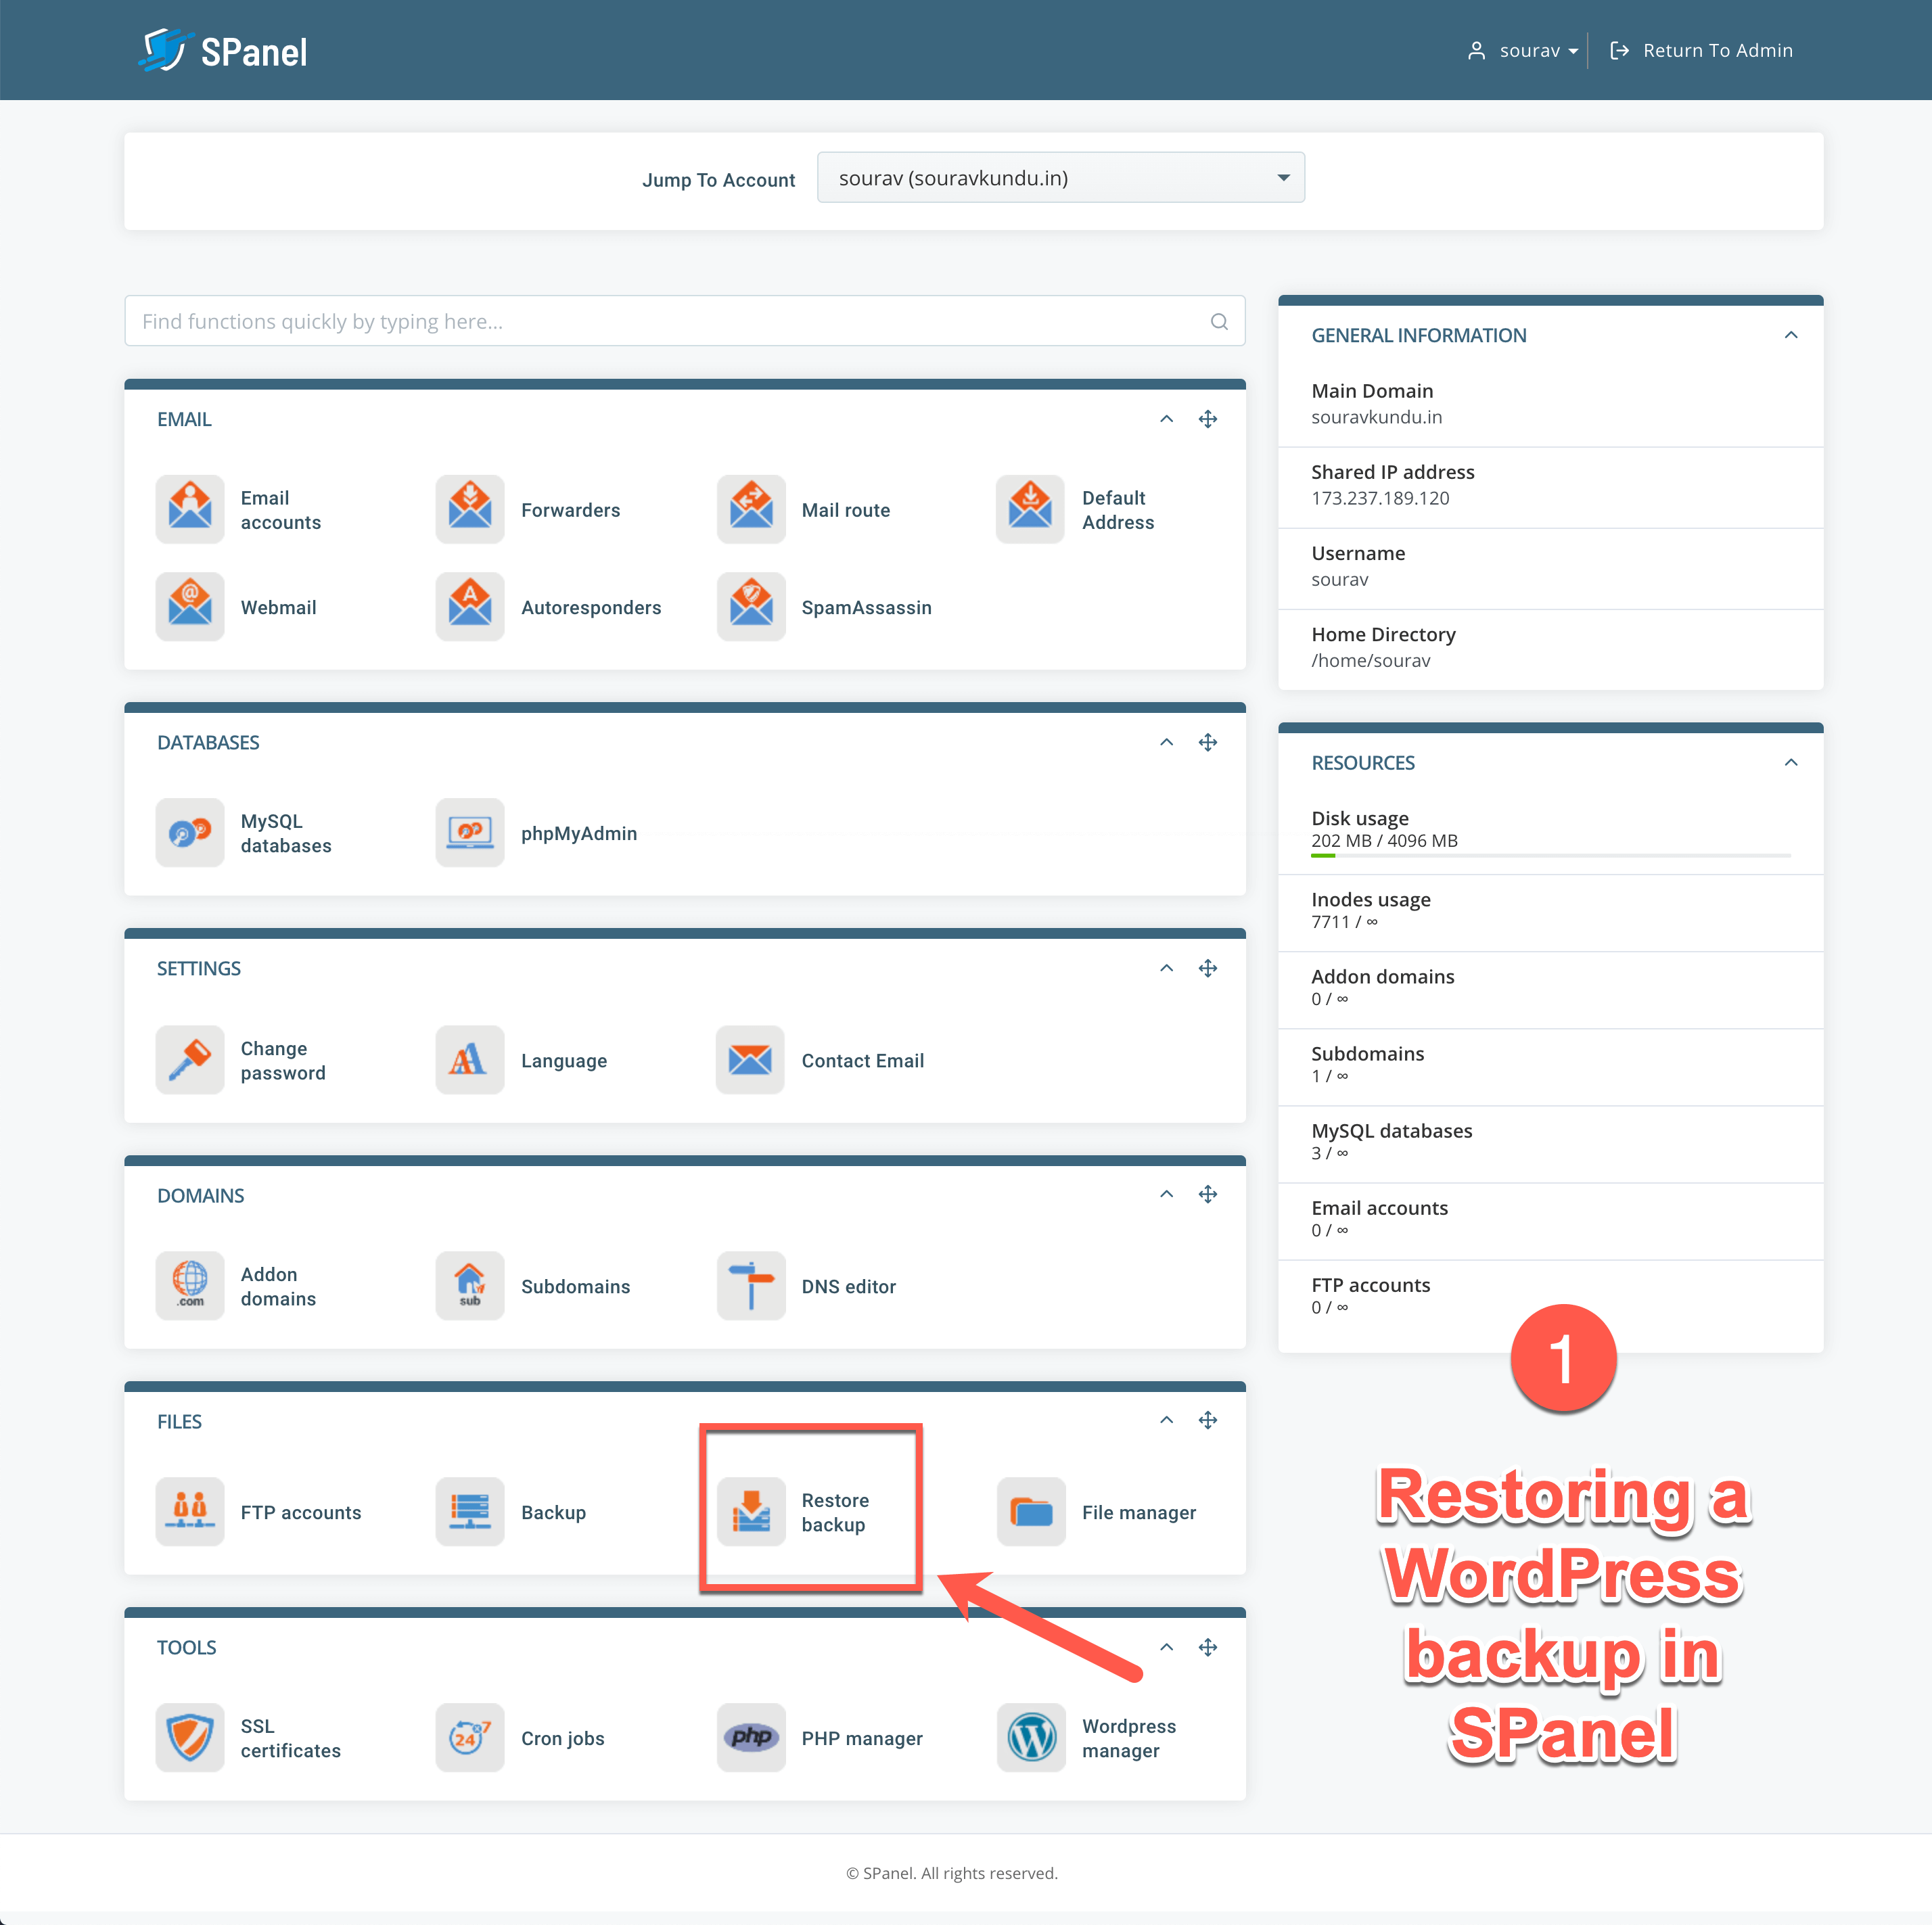
Task: Open the Backup icon
Action: click(x=470, y=1512)
